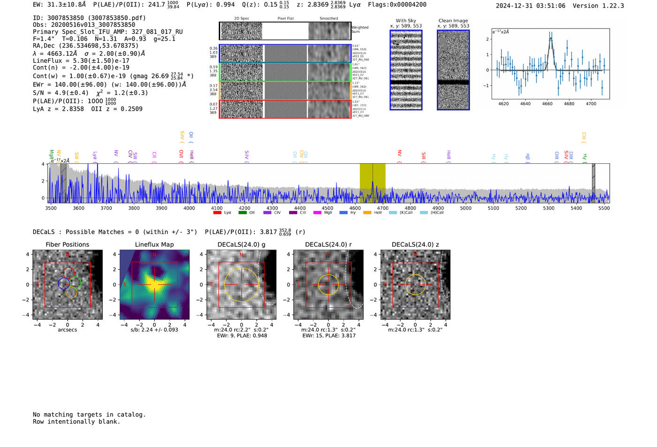Click the Cont(w) gmag line
The image size is (657, 447).
tap(113, 76)
